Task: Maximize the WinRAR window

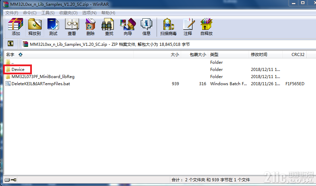Action: click(303, 3)
